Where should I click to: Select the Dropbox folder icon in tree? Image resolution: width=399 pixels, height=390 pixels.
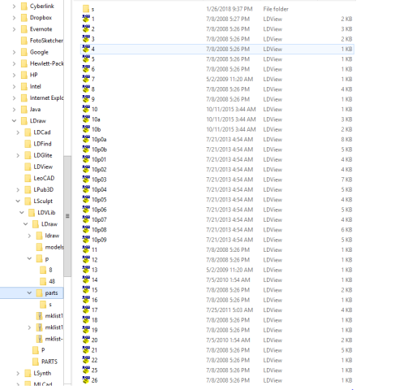[x=24, y=18]
